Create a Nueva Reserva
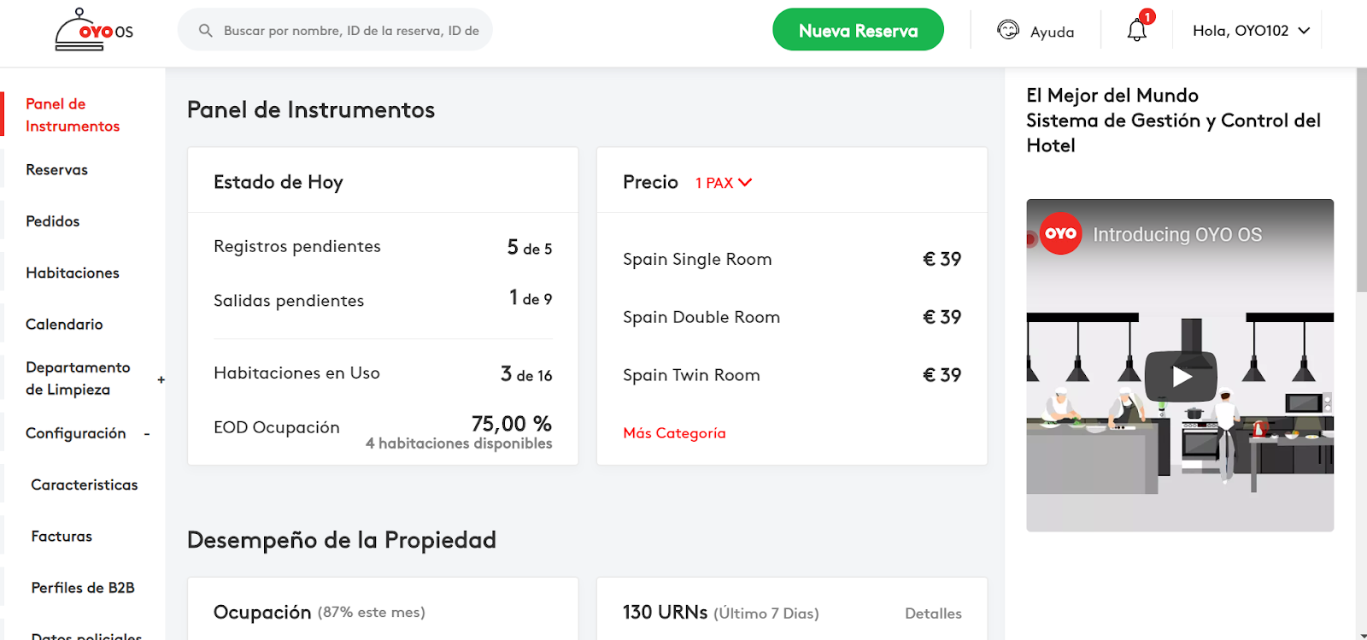The width and height of the screenshot is (1367, 640). point(858,30)
